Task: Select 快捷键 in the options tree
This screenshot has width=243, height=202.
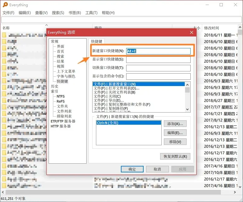Action: click(62, 81)
